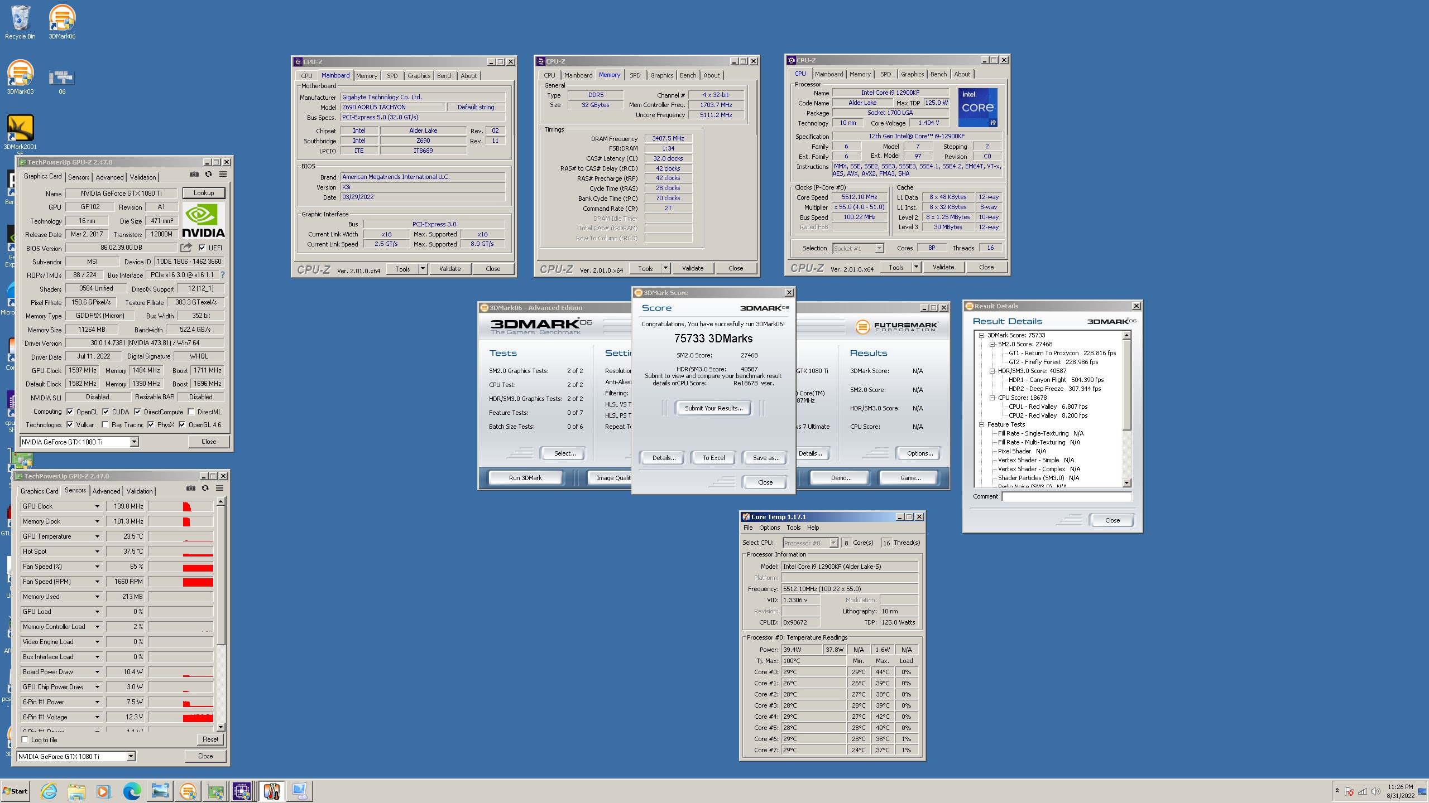
Task: Click the camera icon in the GPU-Z Sensors window
Action: pyautogui.click(x=191, y=488)
